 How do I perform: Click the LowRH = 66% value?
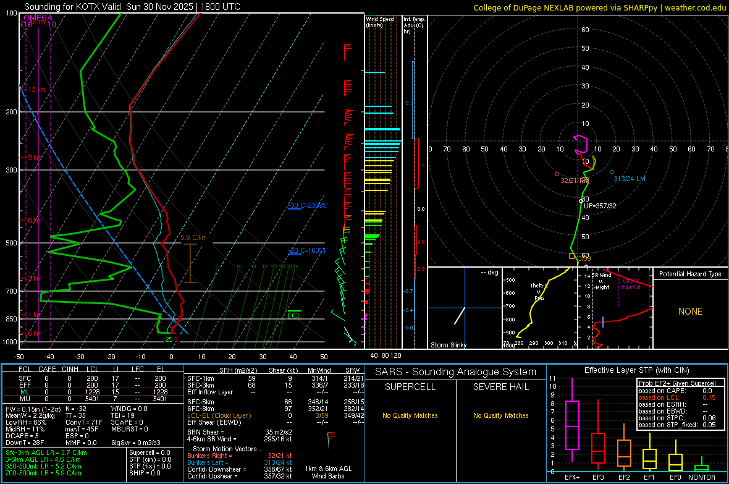(x=26, y=423)
